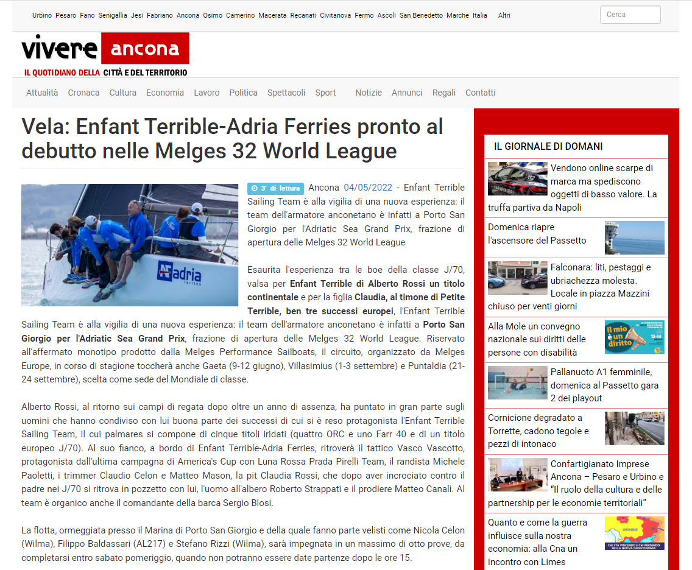Screen dimensions: 692x570
Task: Go to the Camerino edition
Action: click(x=241, y=15)
